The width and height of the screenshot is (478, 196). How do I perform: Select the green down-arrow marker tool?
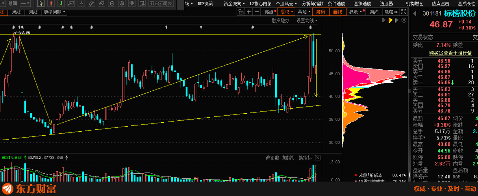pos(61,4)
